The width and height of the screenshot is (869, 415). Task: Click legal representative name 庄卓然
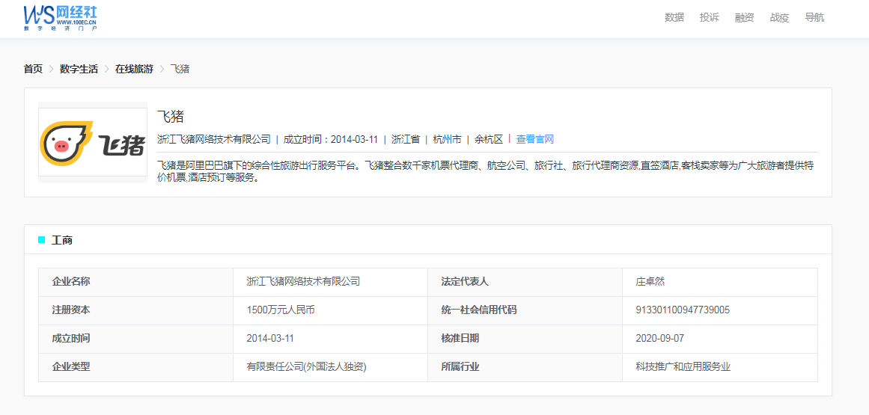650,282
